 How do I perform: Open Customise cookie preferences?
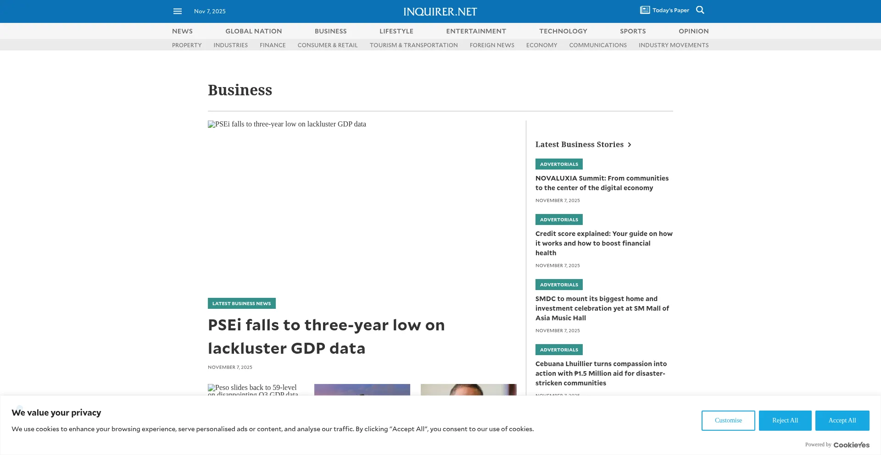728,421
